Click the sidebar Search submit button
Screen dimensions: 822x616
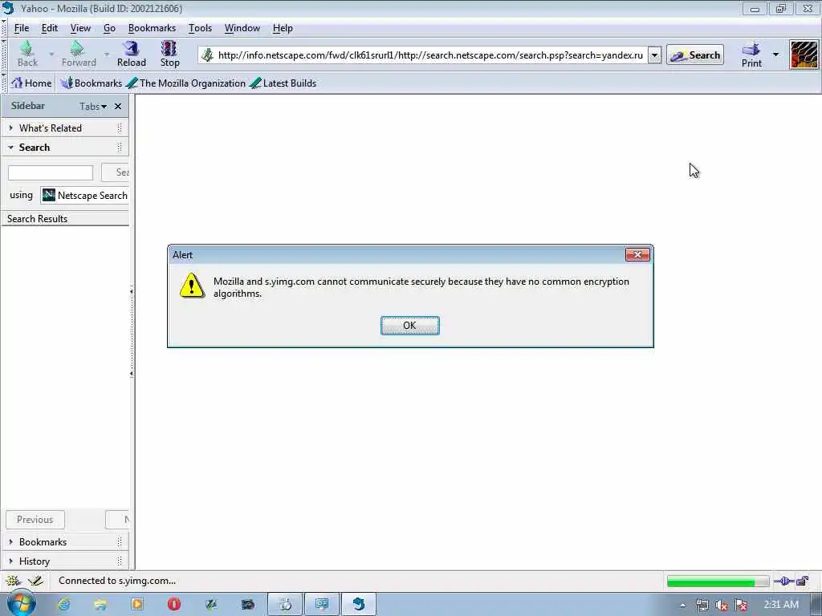coord(116,172)
